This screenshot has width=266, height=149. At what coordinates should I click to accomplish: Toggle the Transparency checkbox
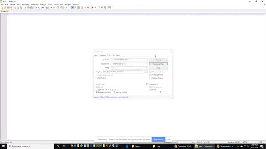coord(147,84)
